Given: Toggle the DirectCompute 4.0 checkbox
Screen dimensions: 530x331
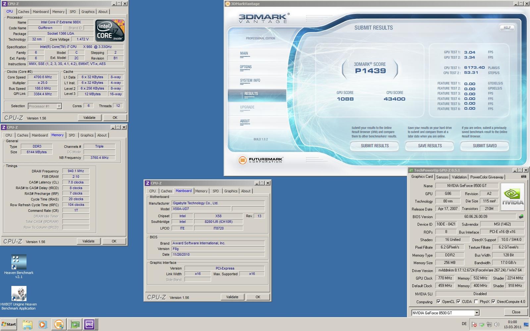Looking at the screenshot, I should [494, 302].
